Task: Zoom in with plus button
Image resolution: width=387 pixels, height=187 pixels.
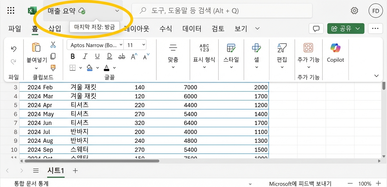Action: point(379,183)
